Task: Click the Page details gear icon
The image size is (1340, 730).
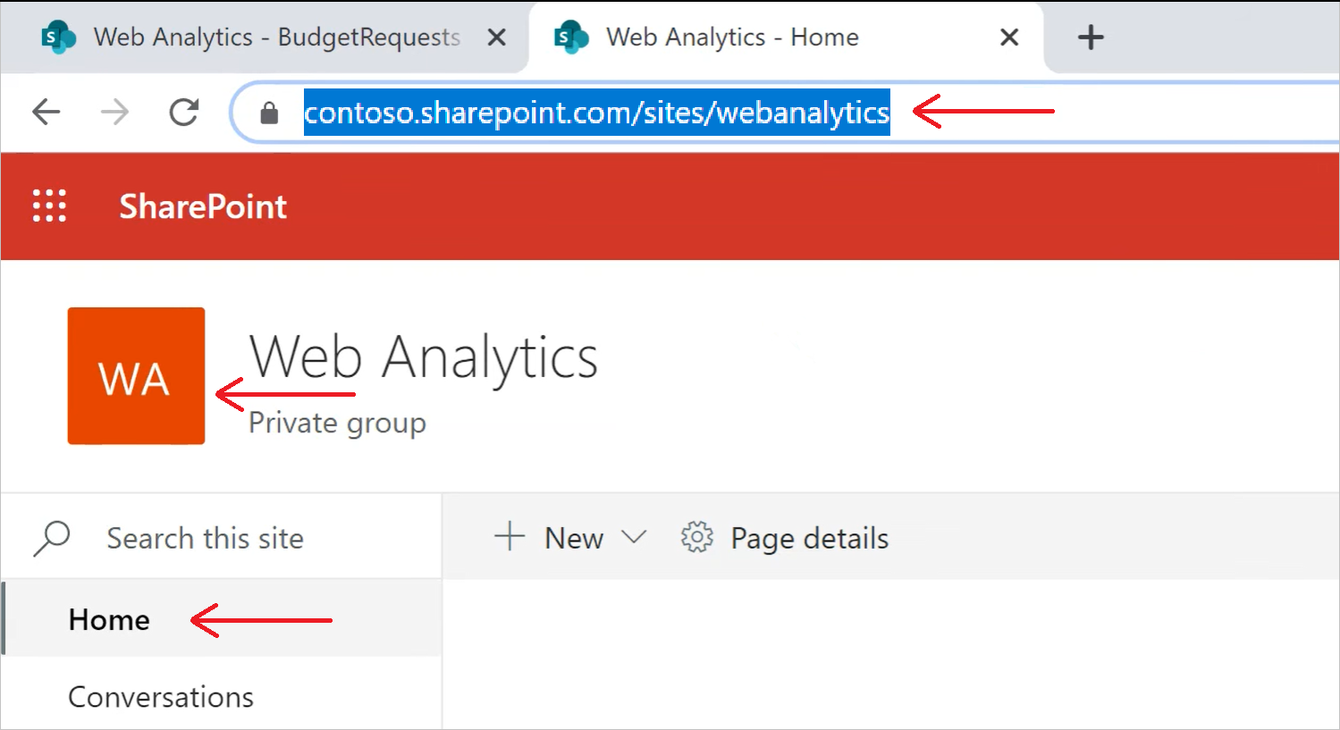Action: pos(695,537)
